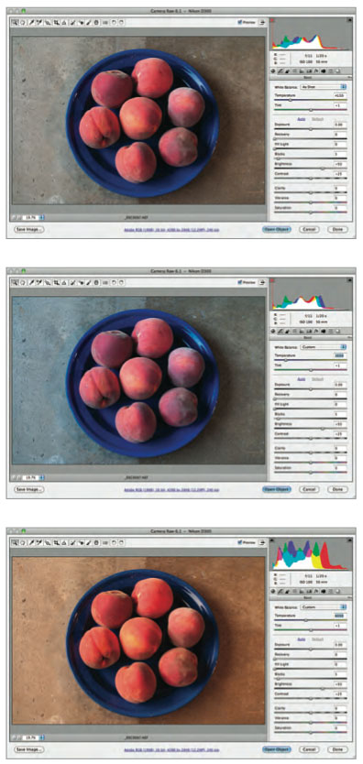Switch to Split Toning tab in As Shot window
The height and width of the screenshot is (764, 363).
point(301,71)
